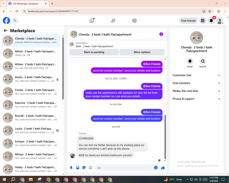Click the Facebook logo
Viewport: 229px width, 183px height.
pos(6,21)
